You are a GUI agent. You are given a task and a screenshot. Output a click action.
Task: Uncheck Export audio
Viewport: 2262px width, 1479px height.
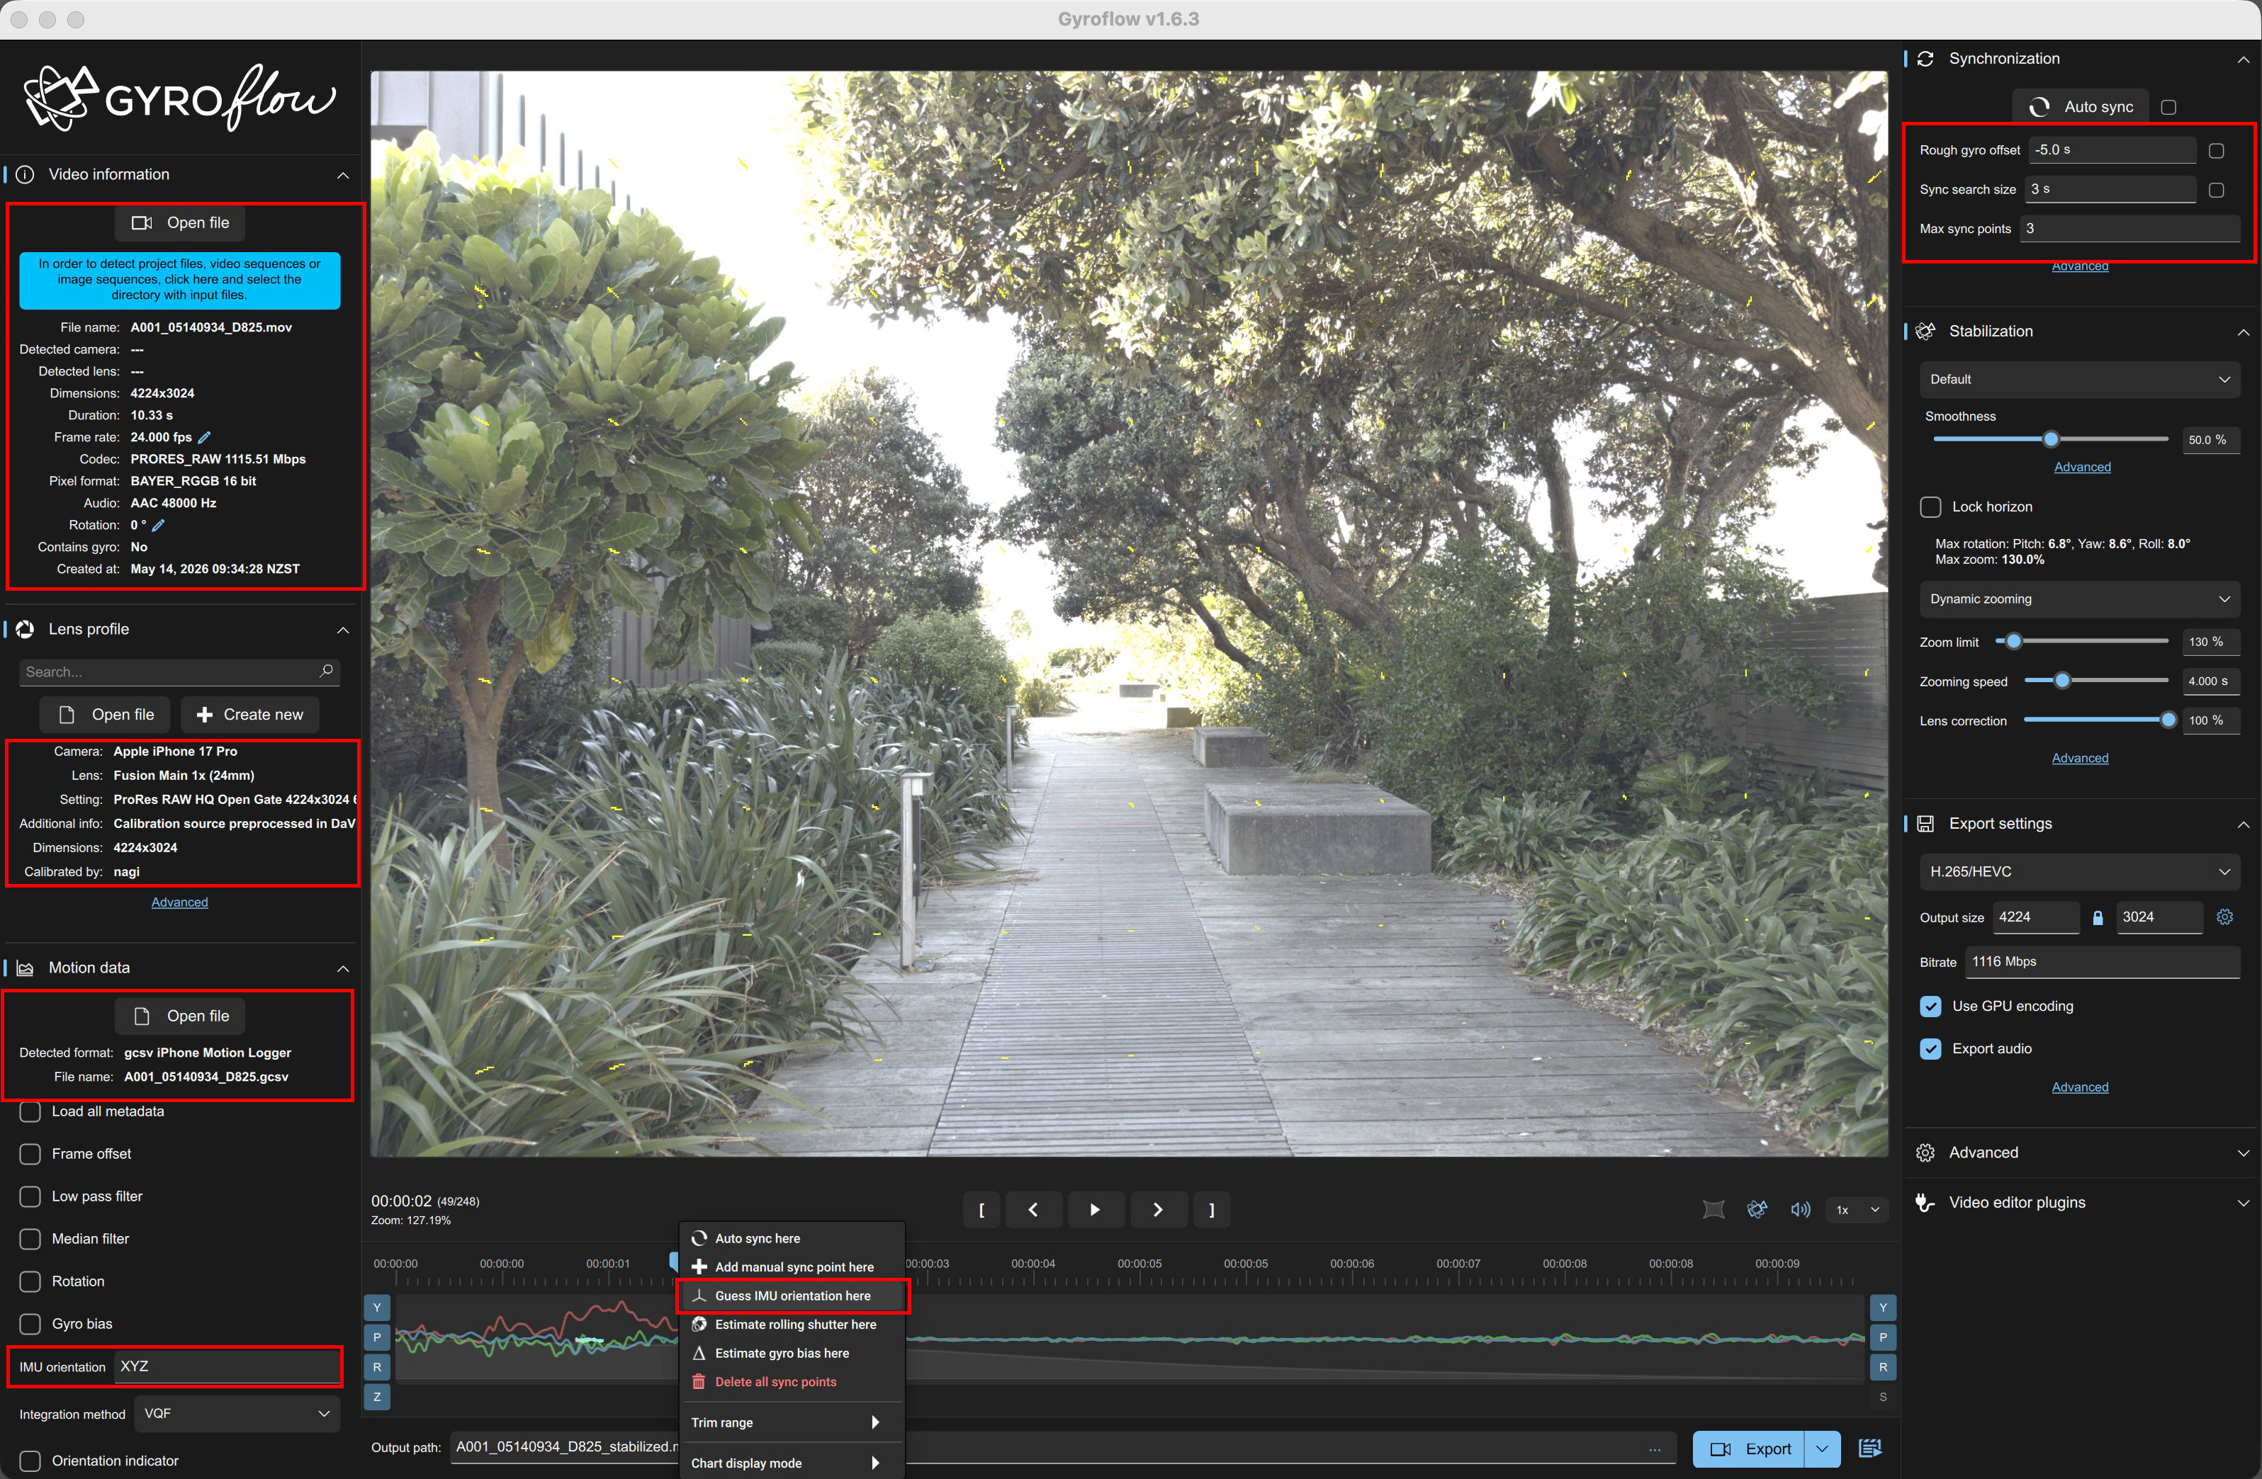click(1930, 1049)
